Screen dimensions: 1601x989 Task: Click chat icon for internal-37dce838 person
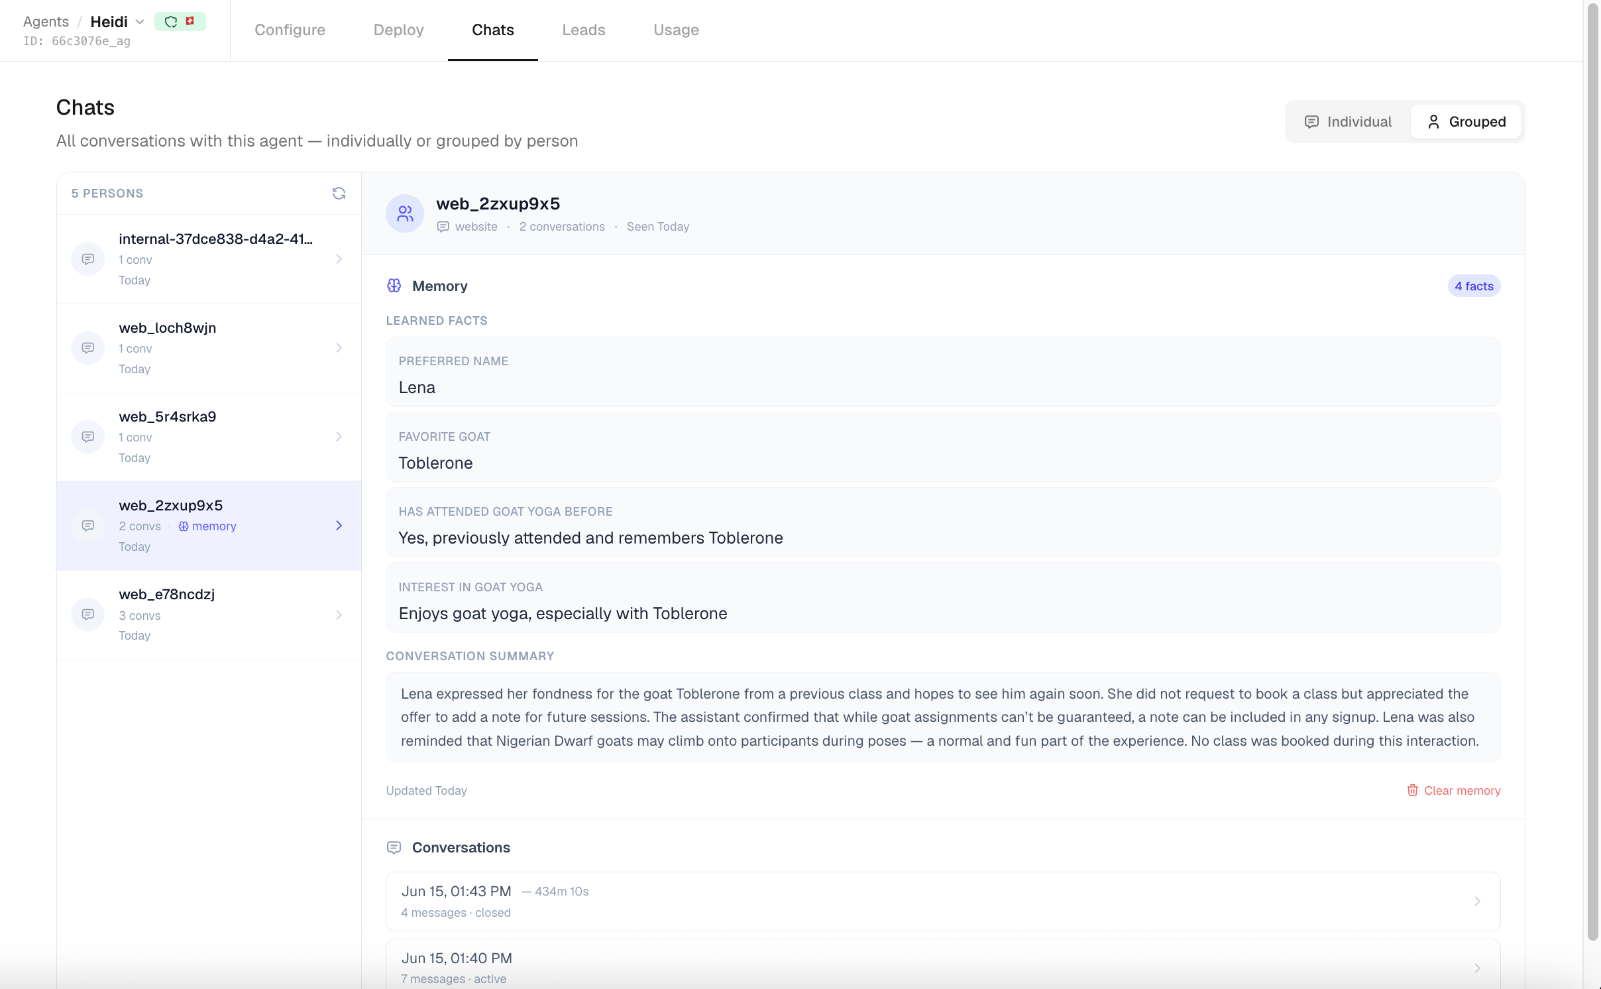(x=87, y=259)
